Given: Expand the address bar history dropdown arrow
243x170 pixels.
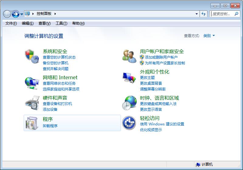Looking at the screenshot, I should click(197, 14).
